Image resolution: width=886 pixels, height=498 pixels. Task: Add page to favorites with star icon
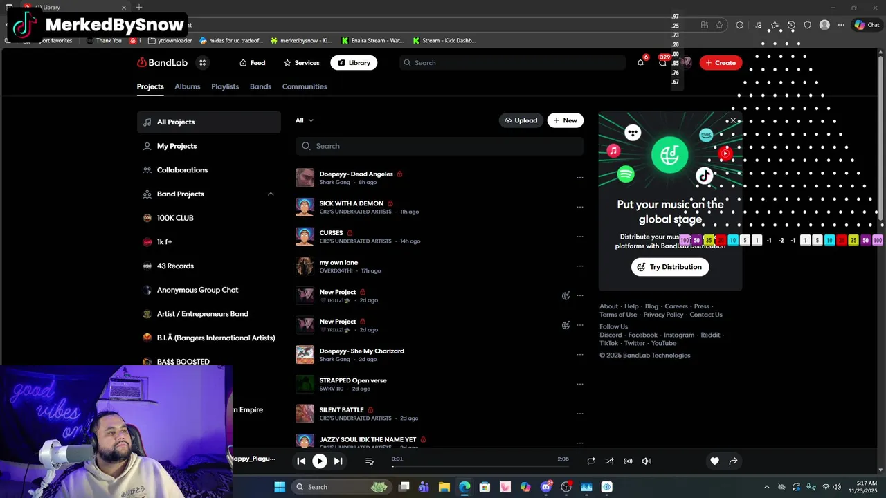point(719,25)
